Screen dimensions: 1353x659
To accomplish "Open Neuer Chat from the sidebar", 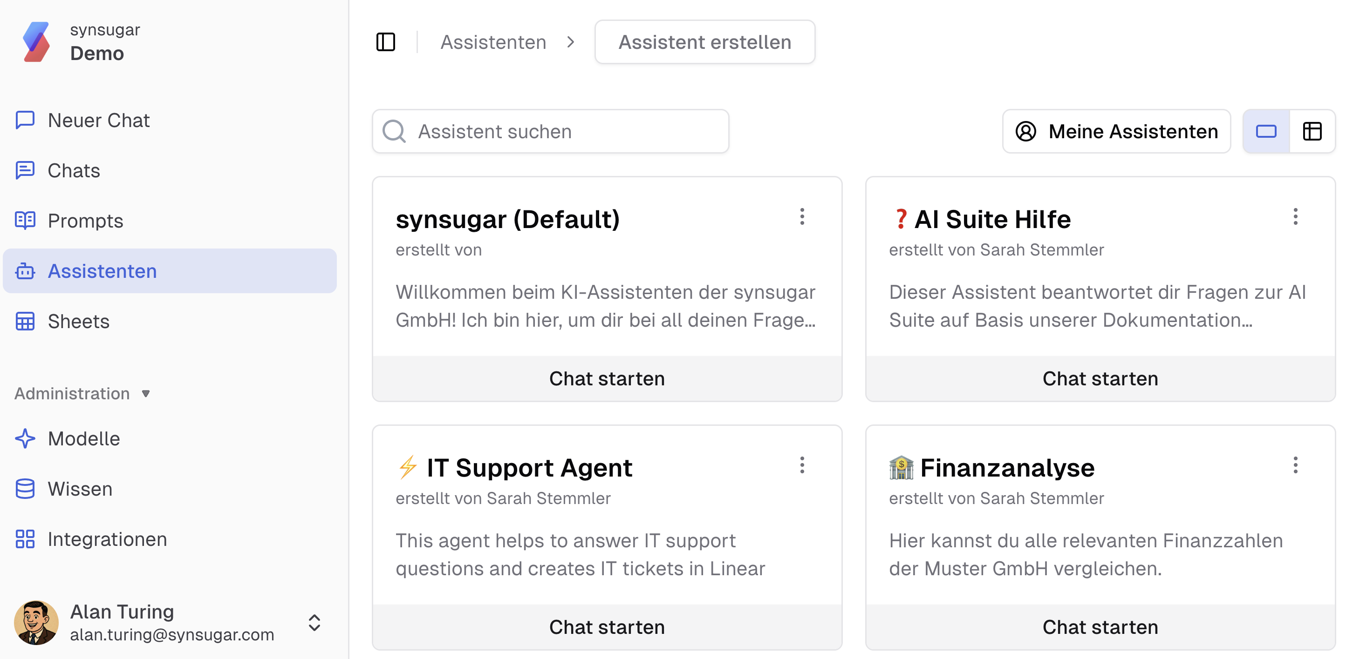I will 98,120.
